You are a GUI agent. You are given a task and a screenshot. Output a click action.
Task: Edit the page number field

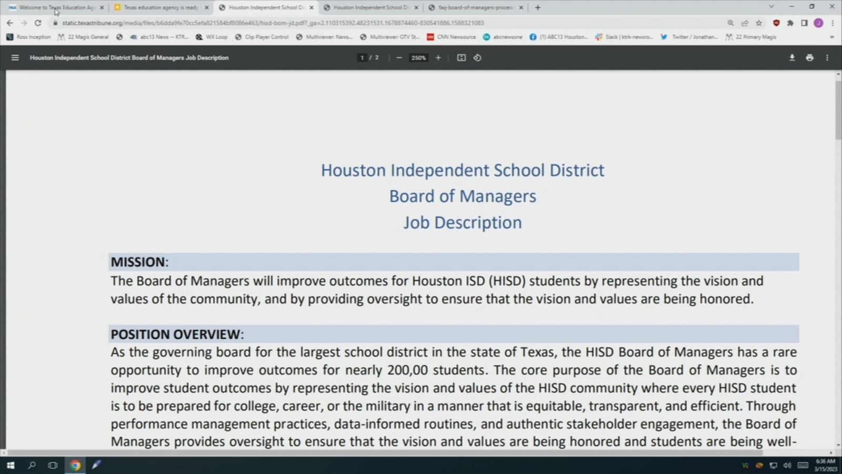tap(362, 58)
